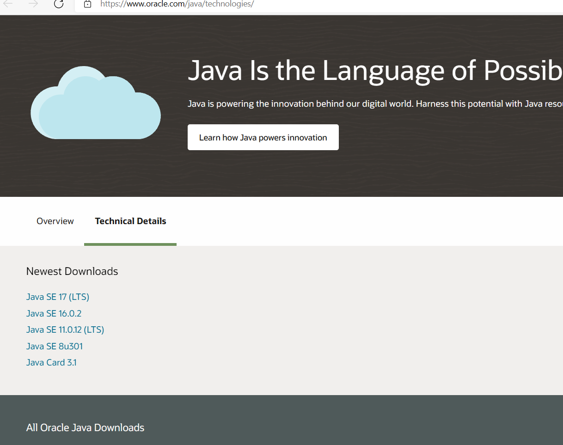The height and width of the screenshot is (445, 563).
Task: Click the site lock icon in address bar
Action: coord(87,4)
